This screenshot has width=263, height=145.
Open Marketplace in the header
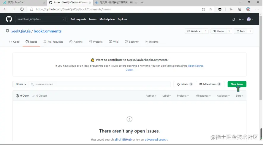107,19
